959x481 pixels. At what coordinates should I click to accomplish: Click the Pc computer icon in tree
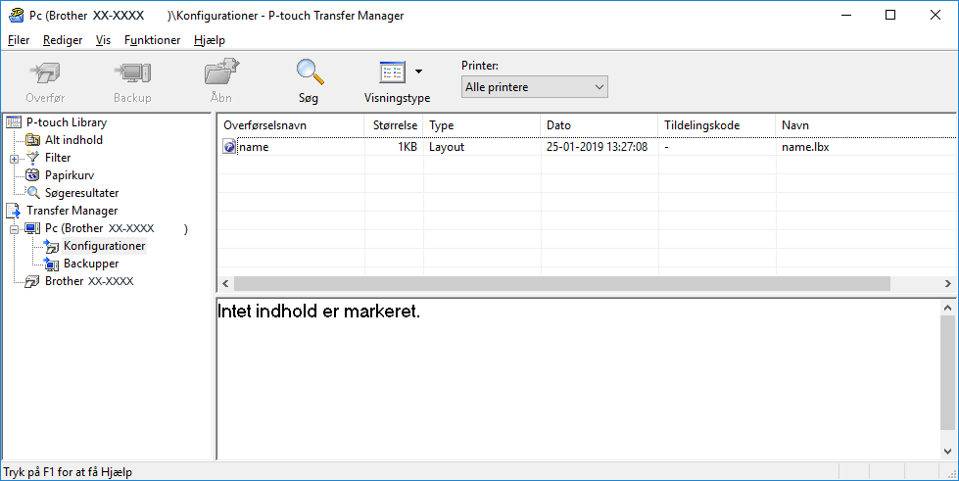(x=33, y=229)
